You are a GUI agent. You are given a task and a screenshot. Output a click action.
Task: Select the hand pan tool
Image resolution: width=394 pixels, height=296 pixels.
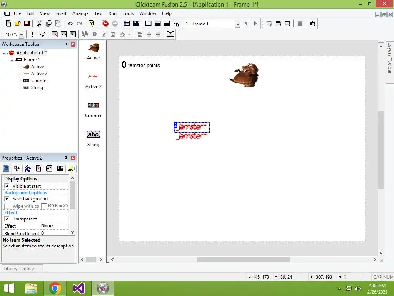coord(33,34)
